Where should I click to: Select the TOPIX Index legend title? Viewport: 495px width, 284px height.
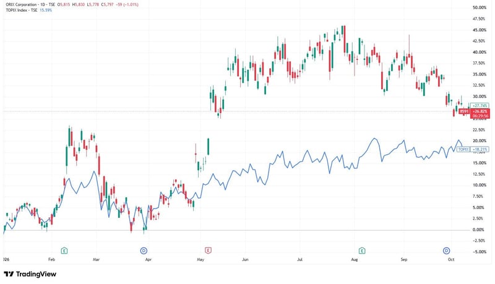point(22,10)
